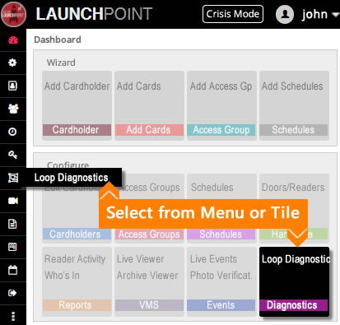The height and width of the screenshot is (325, 340).
Task: Open the Who's In report link
Action: click(x=62, y=276)
